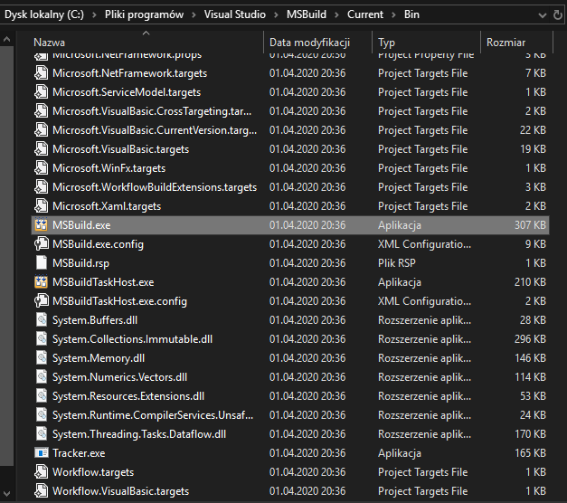Select the System.Memory.dll file name
Screen dimensions: 567x503
(x=99, y=358)
